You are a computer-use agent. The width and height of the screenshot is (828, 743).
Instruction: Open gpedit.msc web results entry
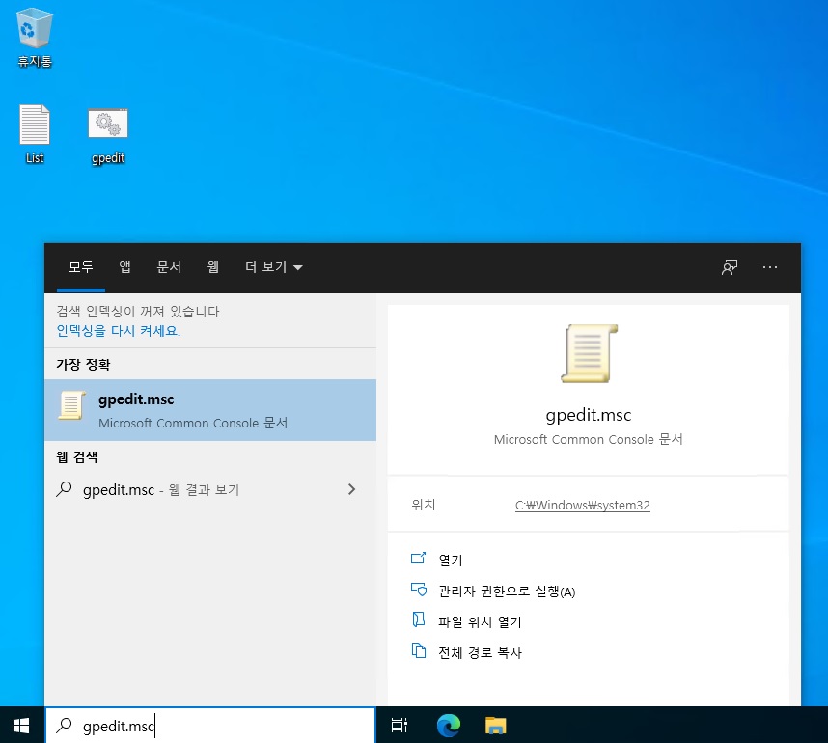coord(210,489)
